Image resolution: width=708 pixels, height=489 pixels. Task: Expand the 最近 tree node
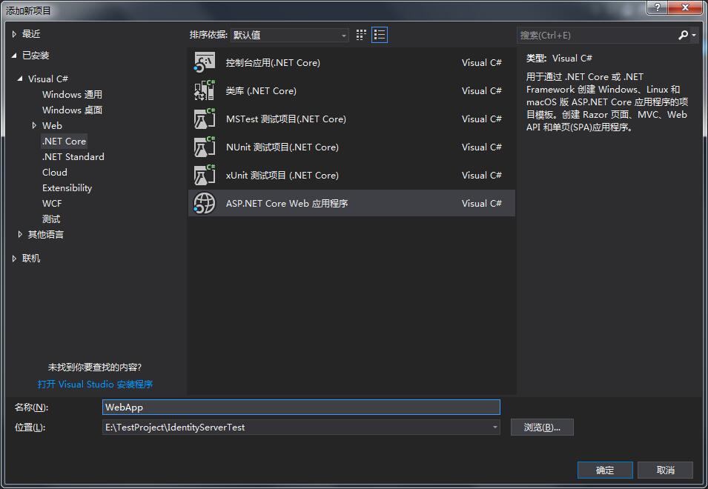(x=14, y=34)
